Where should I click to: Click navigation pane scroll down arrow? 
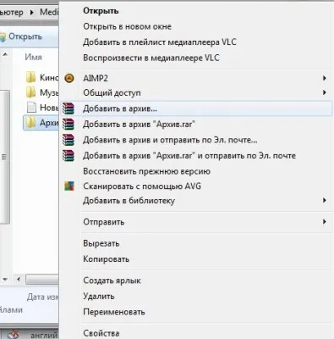tap(5, 280)
